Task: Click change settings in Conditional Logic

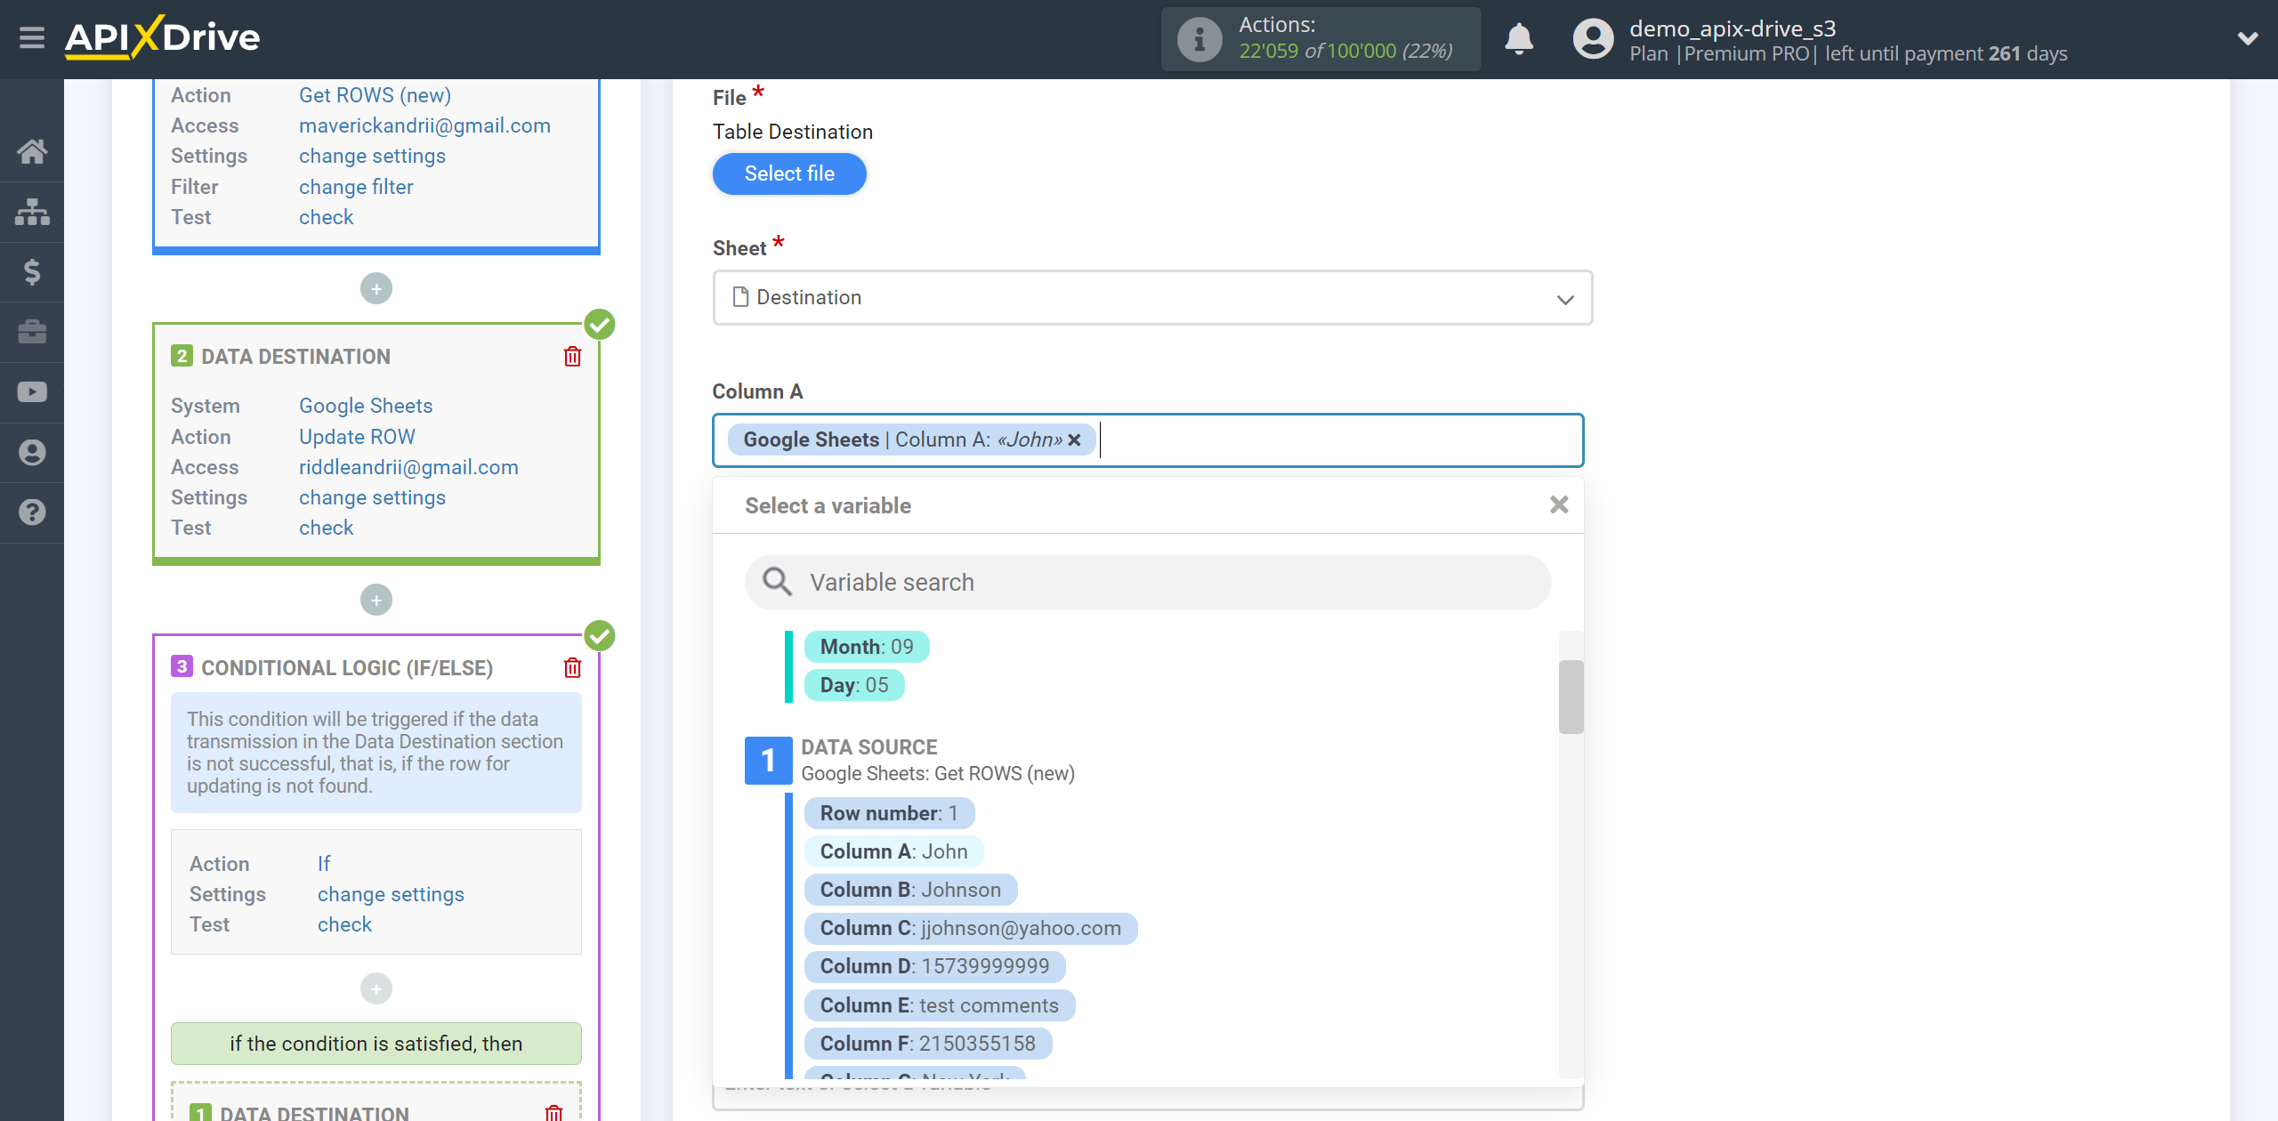Action: tap(391, 894)
